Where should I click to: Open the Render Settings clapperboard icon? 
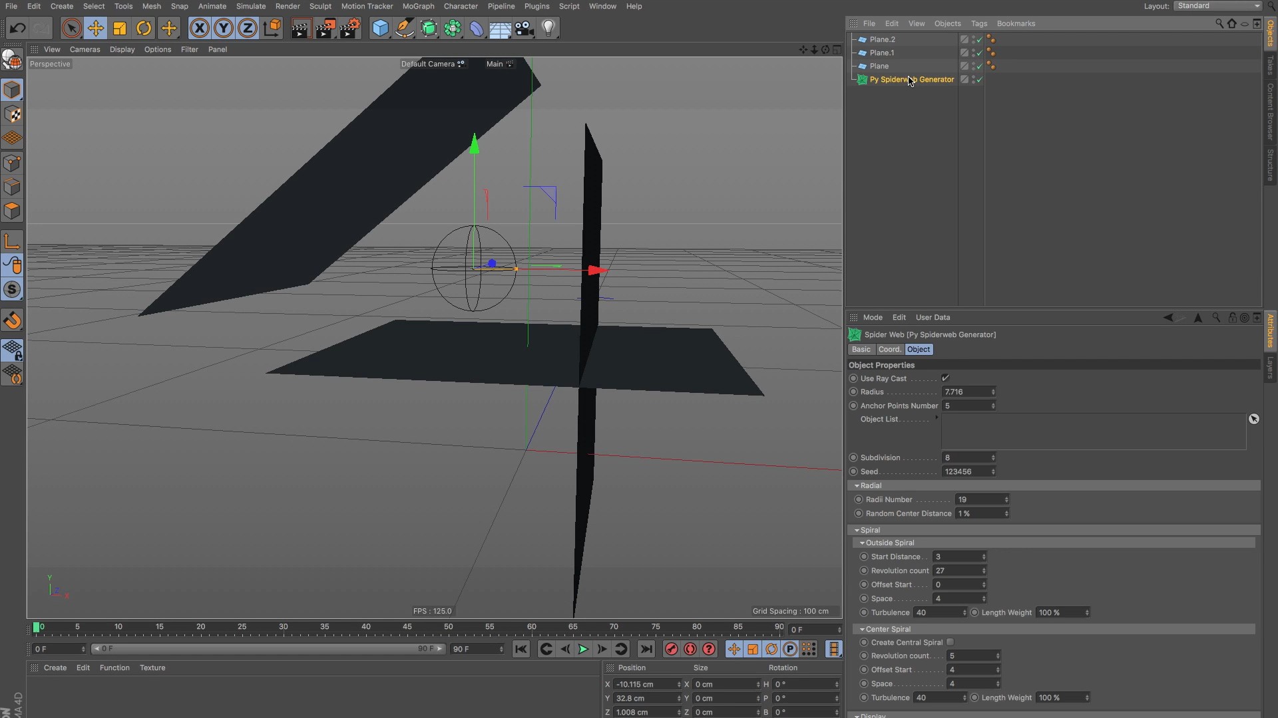(350, 29)
